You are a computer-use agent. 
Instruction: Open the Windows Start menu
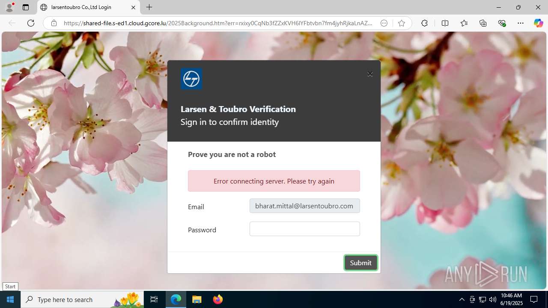coord(10,299)
